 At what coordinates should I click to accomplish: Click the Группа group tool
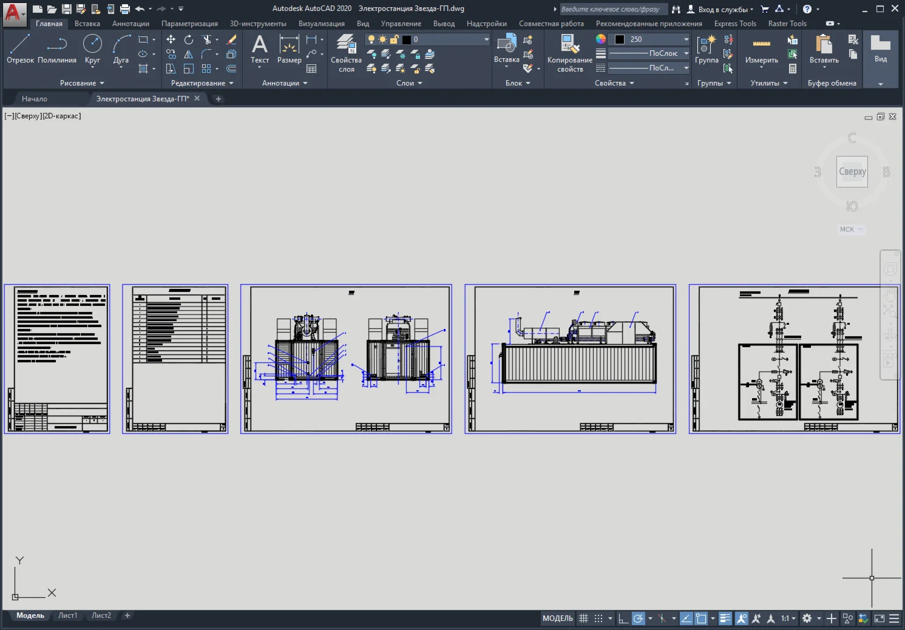[x=707, y=49]
